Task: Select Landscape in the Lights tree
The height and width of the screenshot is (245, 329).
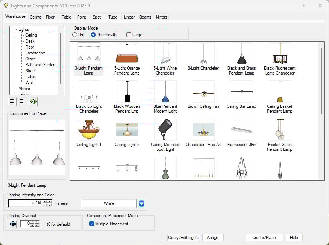Action: point(35,53)
